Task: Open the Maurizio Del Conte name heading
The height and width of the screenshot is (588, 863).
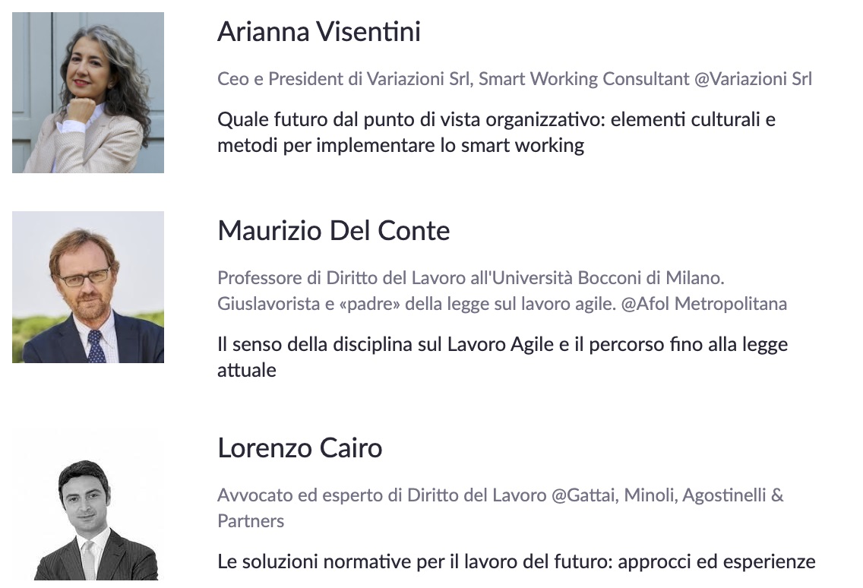Action: pos(334,231)
